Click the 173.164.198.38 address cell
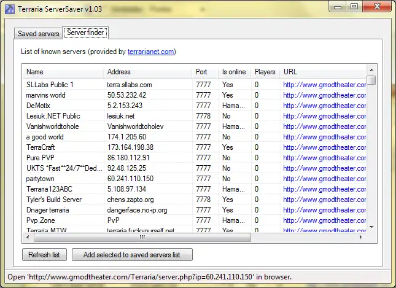Screen dimensions: 396x288 (130, 147)
